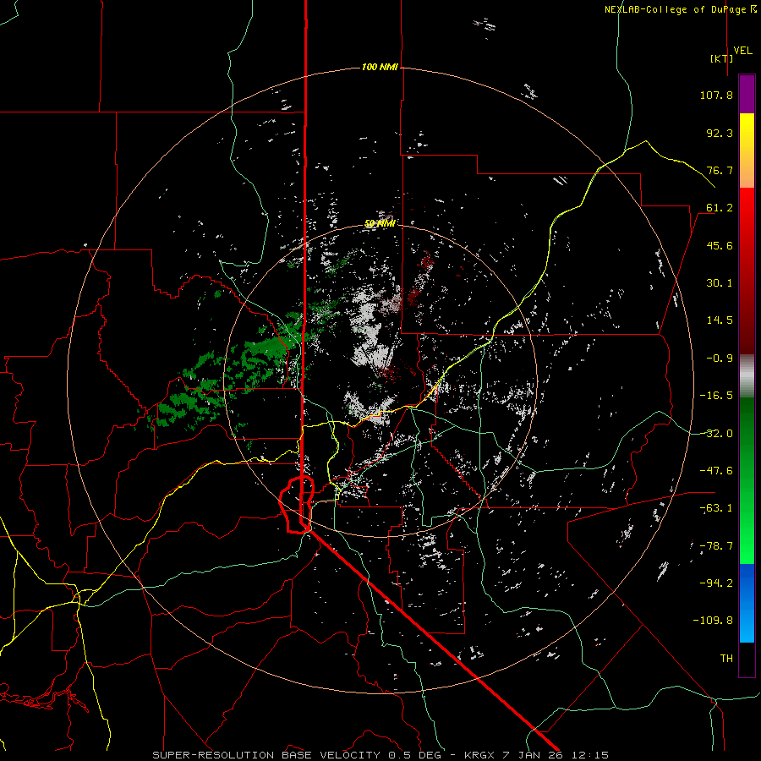Click the -109.8 scale value
This screenshot has height=761, width=761.
pyautogui.click(x=713, y=621)
